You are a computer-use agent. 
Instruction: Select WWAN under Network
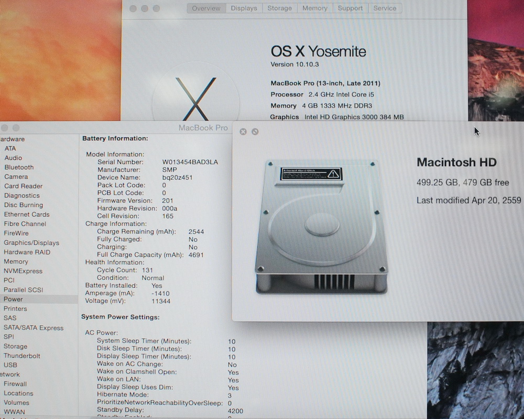pos(14,412)
